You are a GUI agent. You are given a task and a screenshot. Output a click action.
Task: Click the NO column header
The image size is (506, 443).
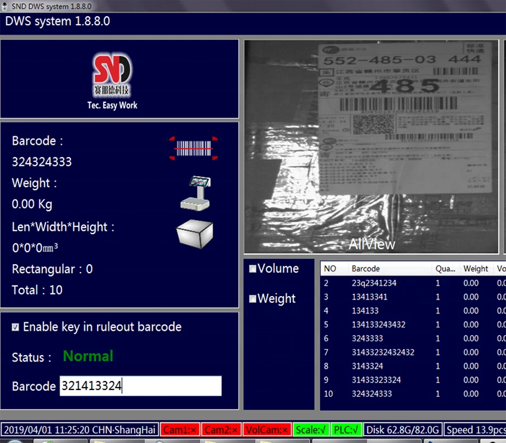pos(331,269)
